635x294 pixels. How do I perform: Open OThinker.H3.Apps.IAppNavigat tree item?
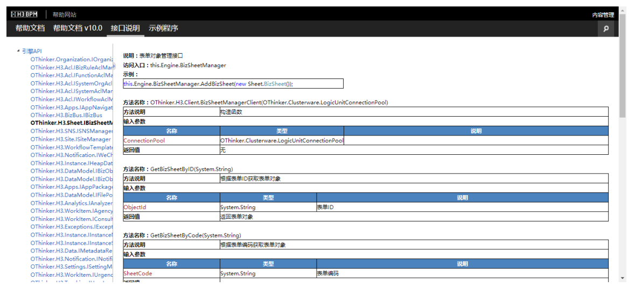pyautogui.click(x=71, y=107)
